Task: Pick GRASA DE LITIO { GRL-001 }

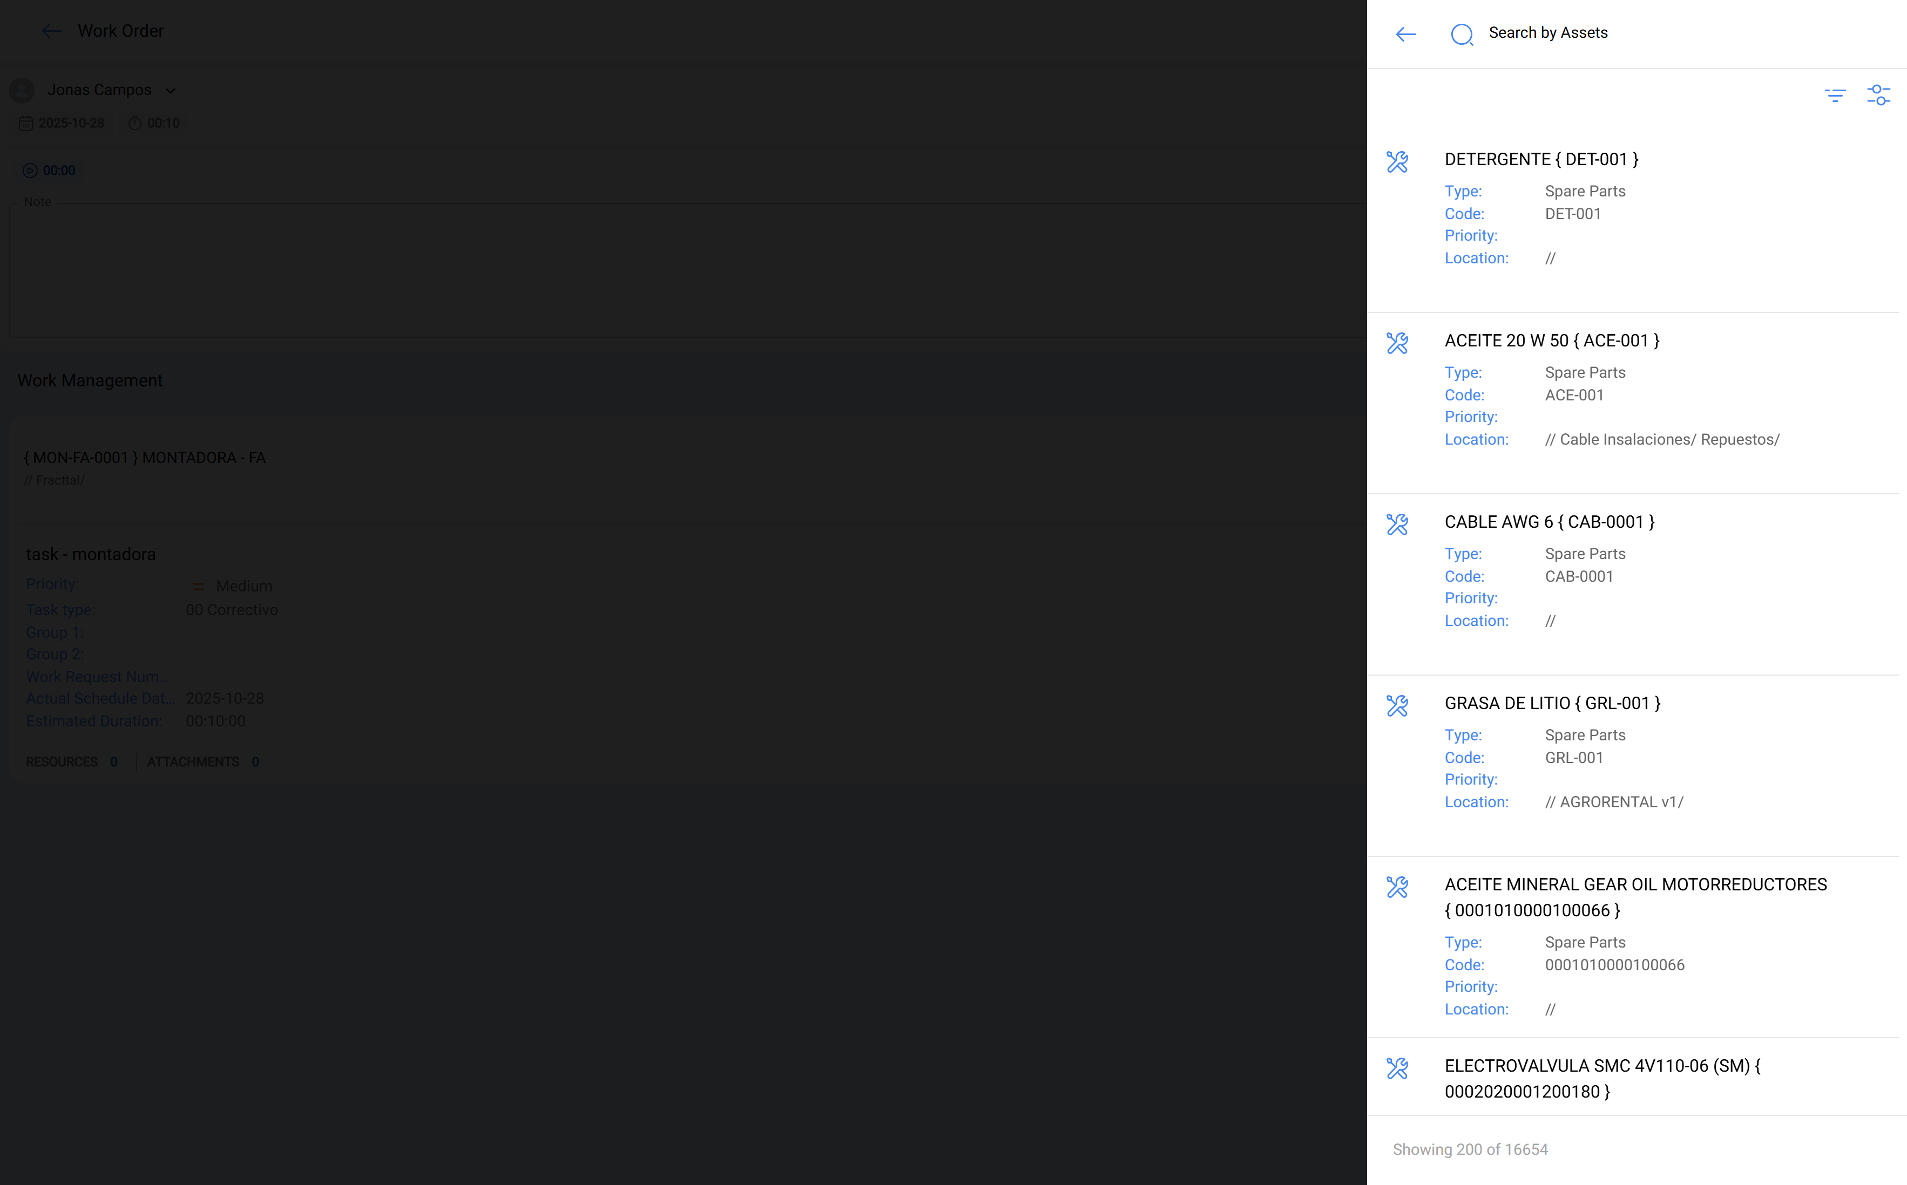Action: (x=1552, y=704)
